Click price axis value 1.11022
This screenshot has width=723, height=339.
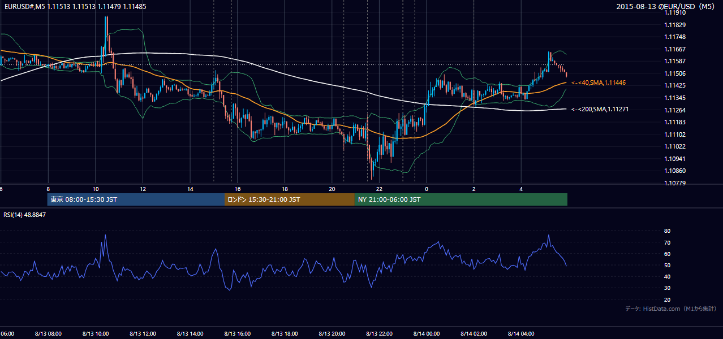pyautogui.click(x=675, y=146)
